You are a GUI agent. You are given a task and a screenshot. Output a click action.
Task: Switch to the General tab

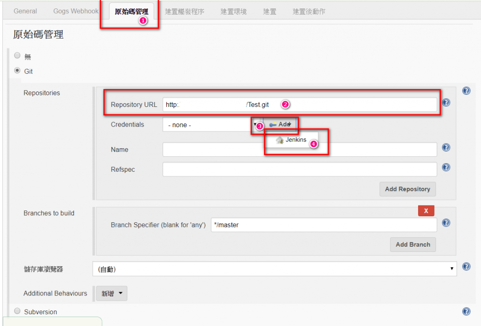[x=25, y=11]
